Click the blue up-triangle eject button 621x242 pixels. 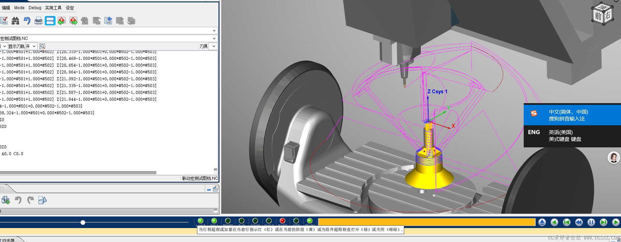(542, 222)
